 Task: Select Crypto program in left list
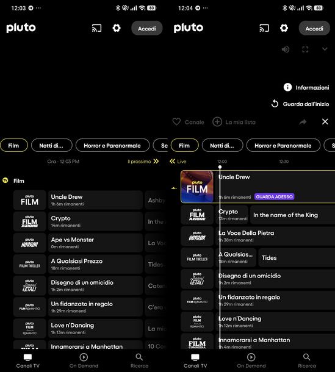click(95, 221)
